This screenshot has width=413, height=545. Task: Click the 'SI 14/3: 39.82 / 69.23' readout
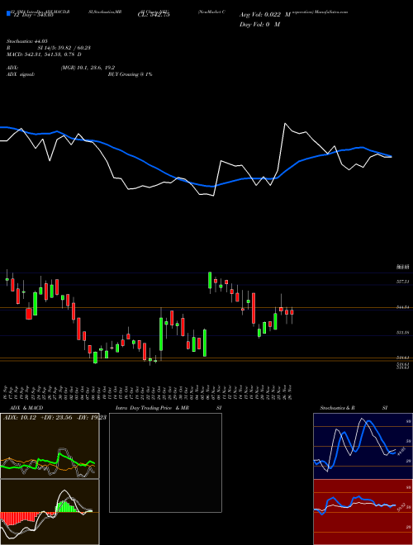(64, 48)
